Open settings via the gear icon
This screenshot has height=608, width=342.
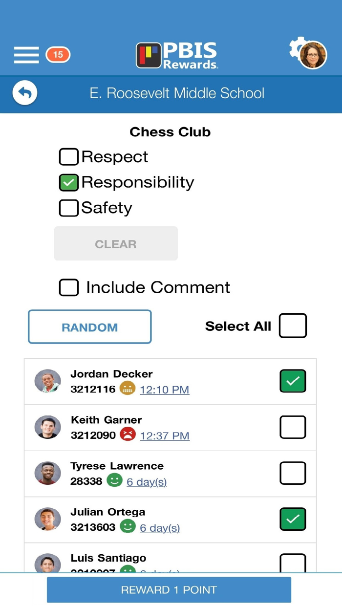click(x=296, y=48)
